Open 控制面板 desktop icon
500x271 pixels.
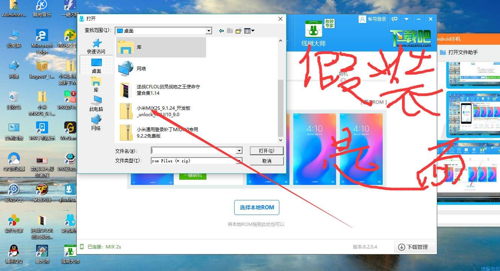[14, 131]
